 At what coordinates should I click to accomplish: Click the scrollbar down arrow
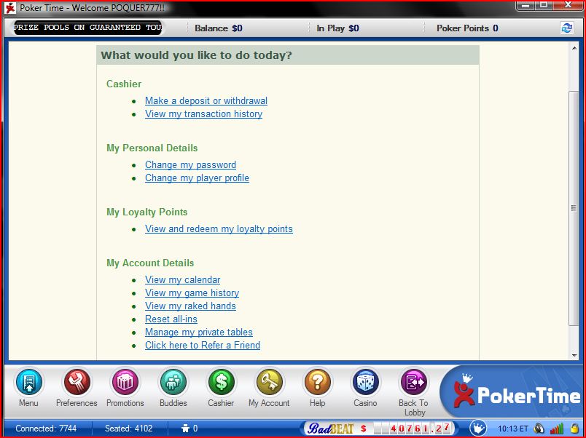[x=574, y=356]
